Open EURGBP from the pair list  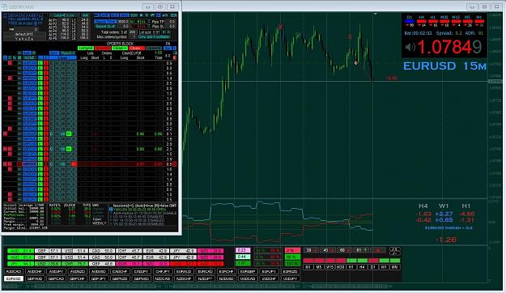[248, 271]
